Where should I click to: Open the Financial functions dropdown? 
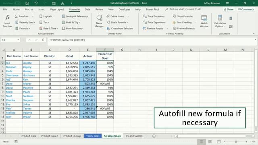(23, 29)
